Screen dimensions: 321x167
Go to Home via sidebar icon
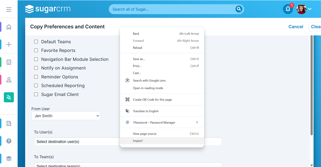point(9,27)
